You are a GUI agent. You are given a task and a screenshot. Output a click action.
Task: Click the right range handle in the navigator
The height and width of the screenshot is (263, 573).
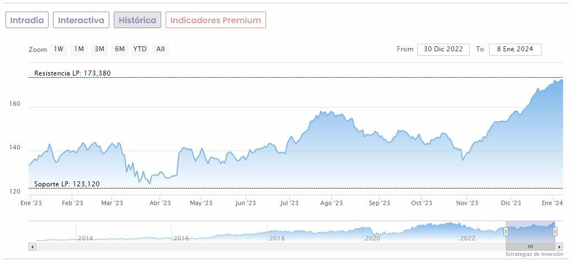pyautogui.click(x=555, y=232)
